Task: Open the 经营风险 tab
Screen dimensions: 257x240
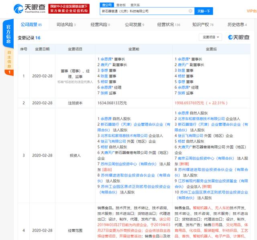Action: [x=100, y=25]
